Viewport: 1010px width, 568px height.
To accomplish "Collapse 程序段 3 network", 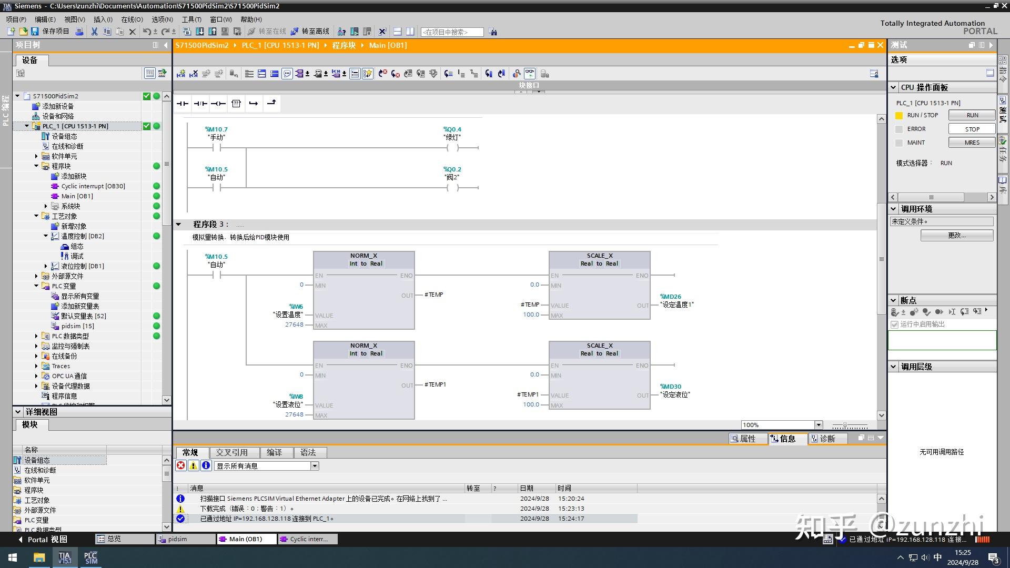I will (x=178, y=225).
